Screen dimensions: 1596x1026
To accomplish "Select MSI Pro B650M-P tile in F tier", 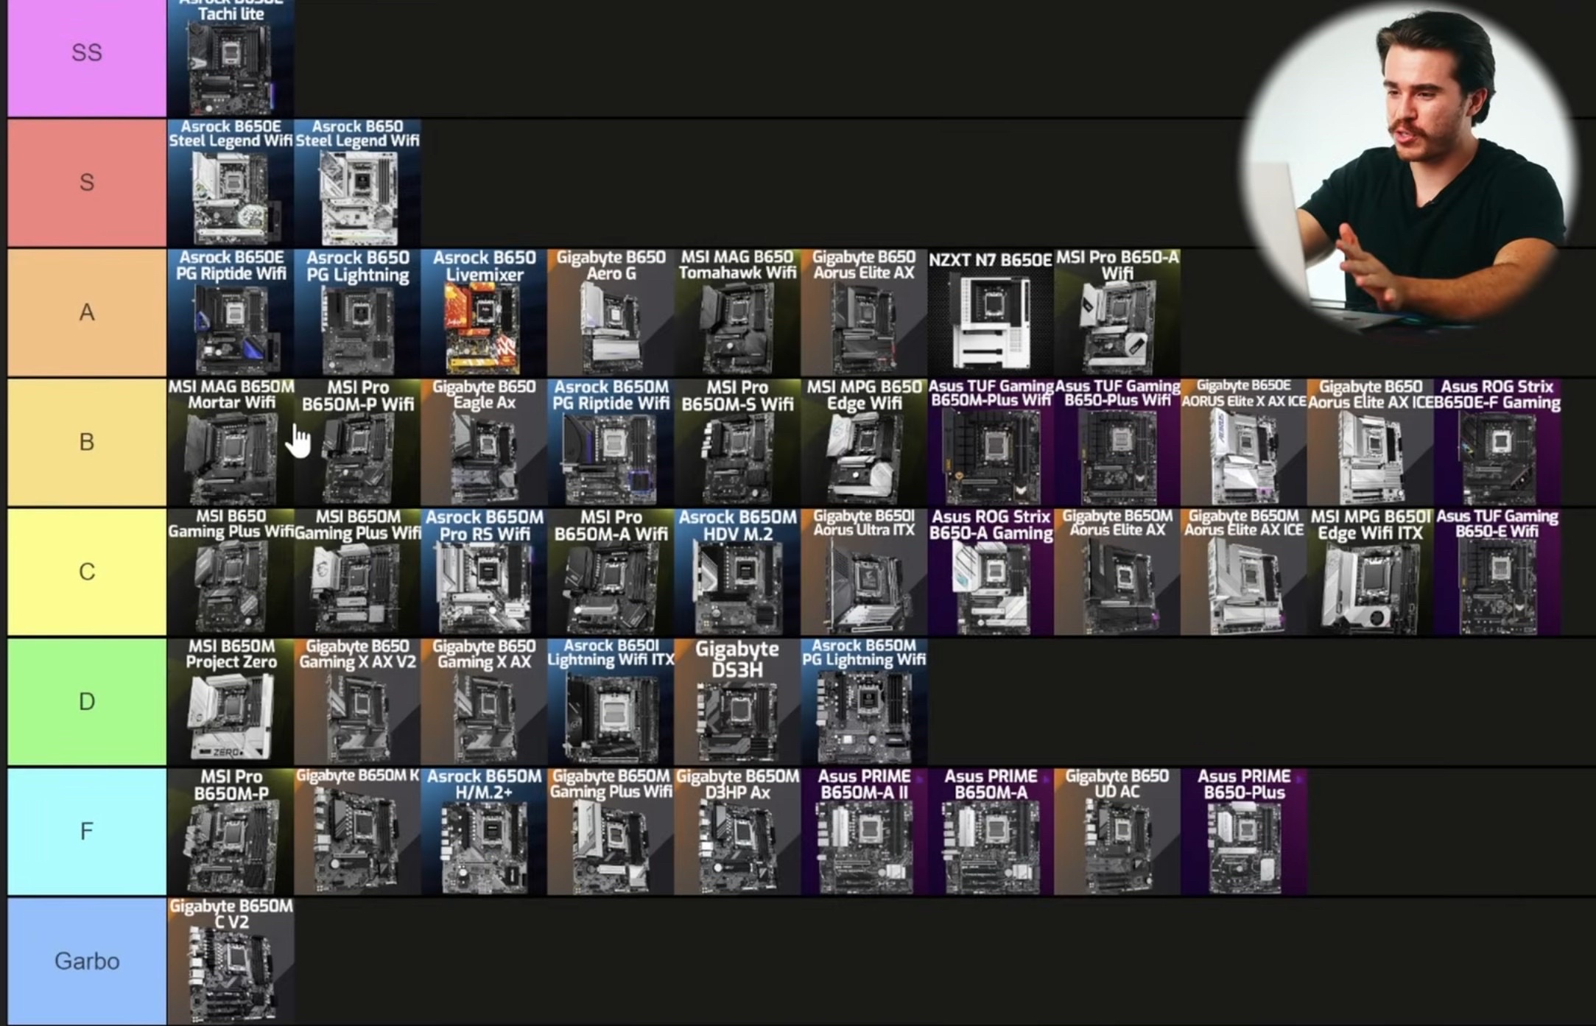I will 231,832.
